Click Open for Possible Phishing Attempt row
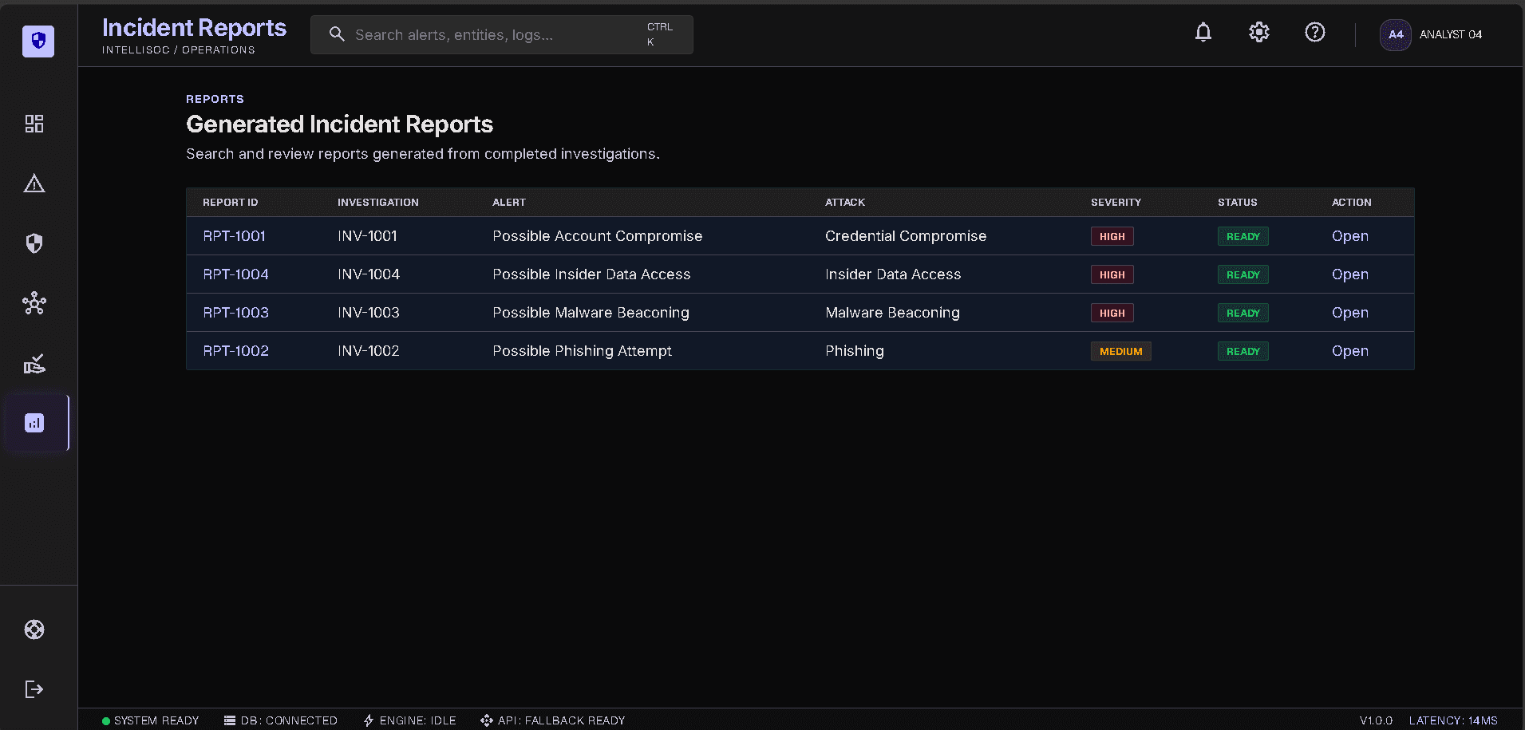1525x730 pixels. pyautogui.click(x=1350, y=351)
